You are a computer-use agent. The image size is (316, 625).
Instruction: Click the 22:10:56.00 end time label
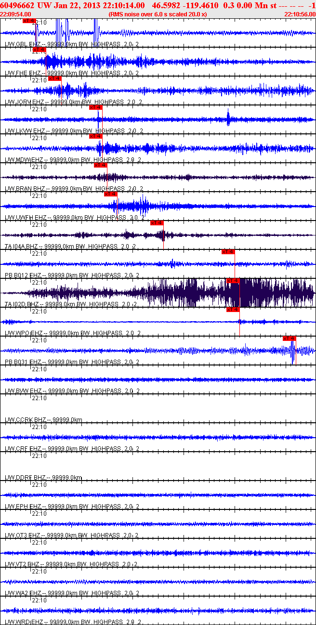(x=300, y=14)
